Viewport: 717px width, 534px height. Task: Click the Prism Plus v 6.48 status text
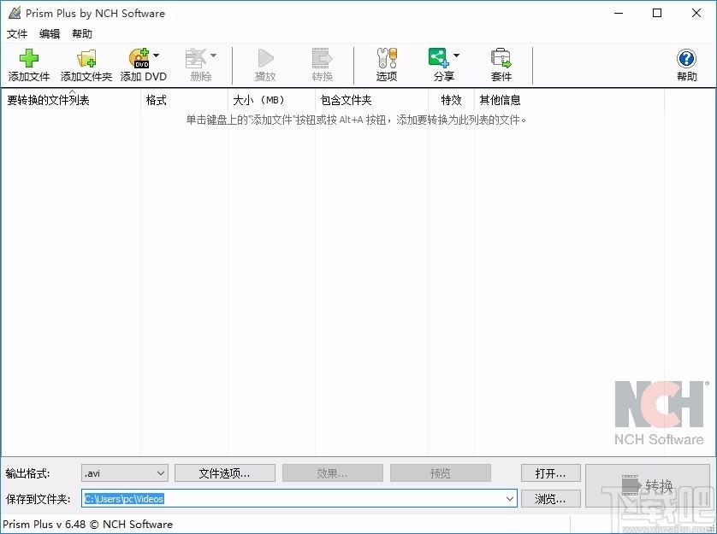click(x=88, y=524)
